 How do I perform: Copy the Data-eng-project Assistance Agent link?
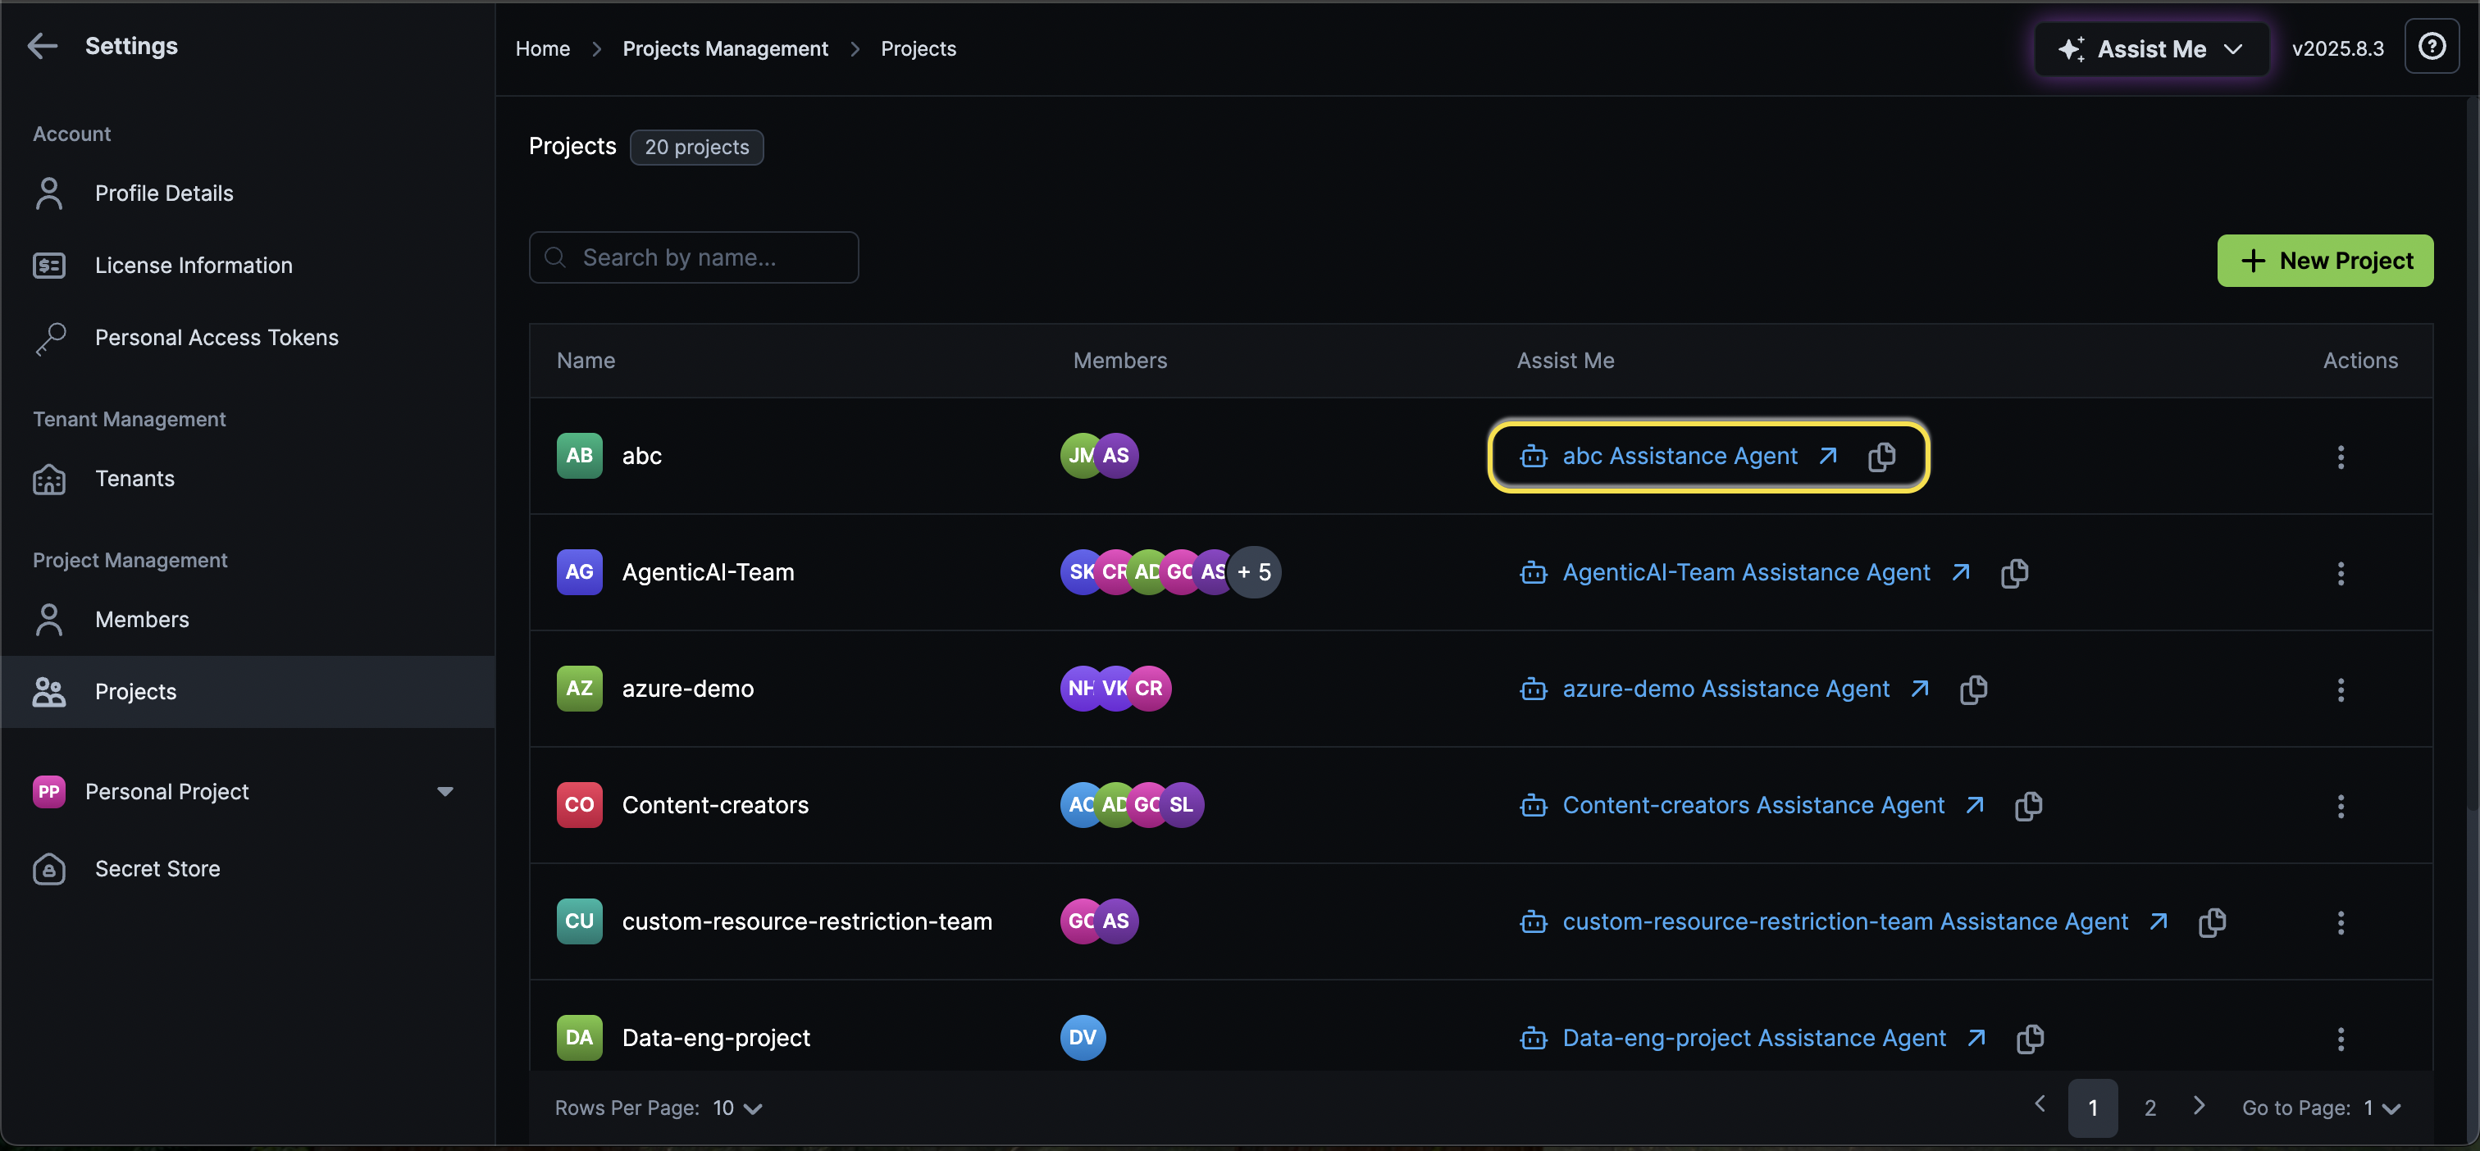coord(2030,1039)
